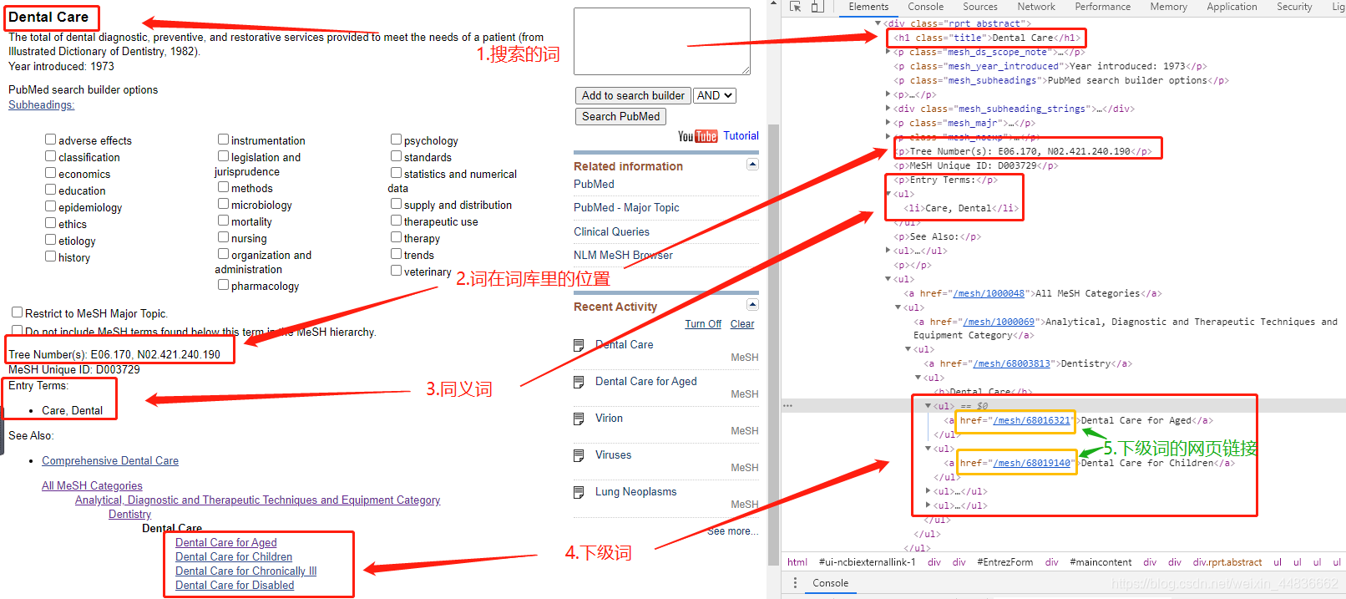Collapse the Related information section arrow

click(752, 165)
